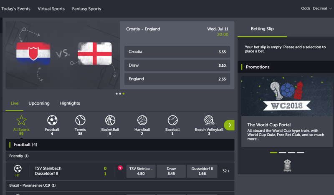Open the Handball sport icon
Screen dimensions: 334x195
pos(142,121)
